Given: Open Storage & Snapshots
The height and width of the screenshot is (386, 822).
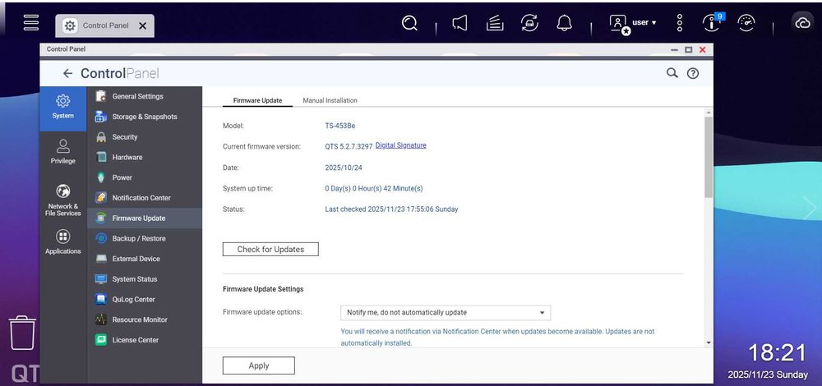Looking at the screenshot, I should tap(145, 117).
